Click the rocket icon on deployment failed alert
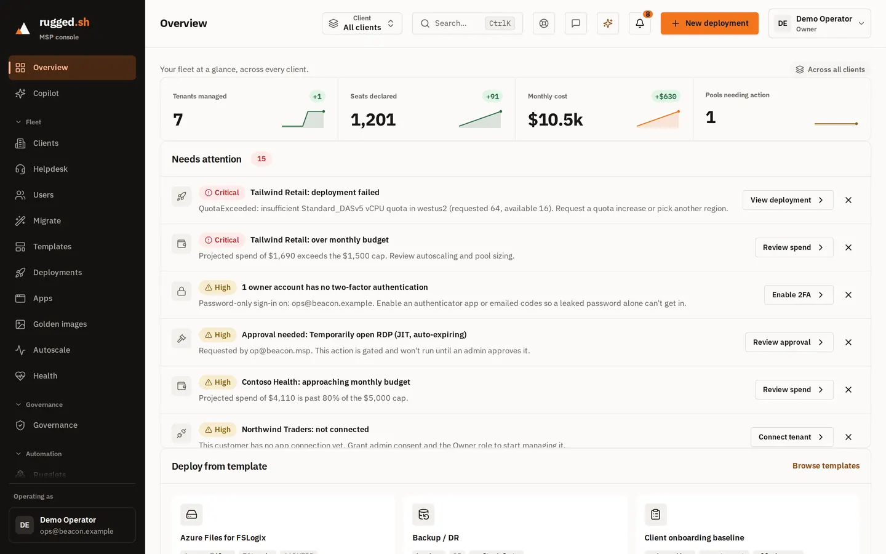The height and width of the screenshot is (554, 886). point(182,196)
